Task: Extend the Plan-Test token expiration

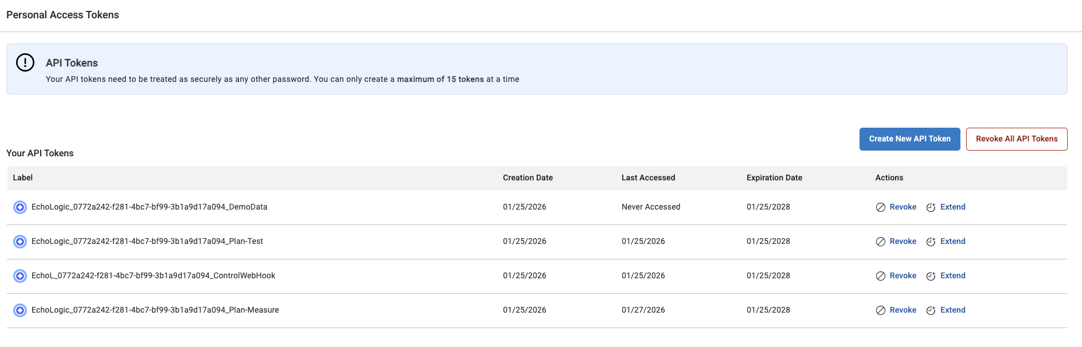Action: [952, 242]
